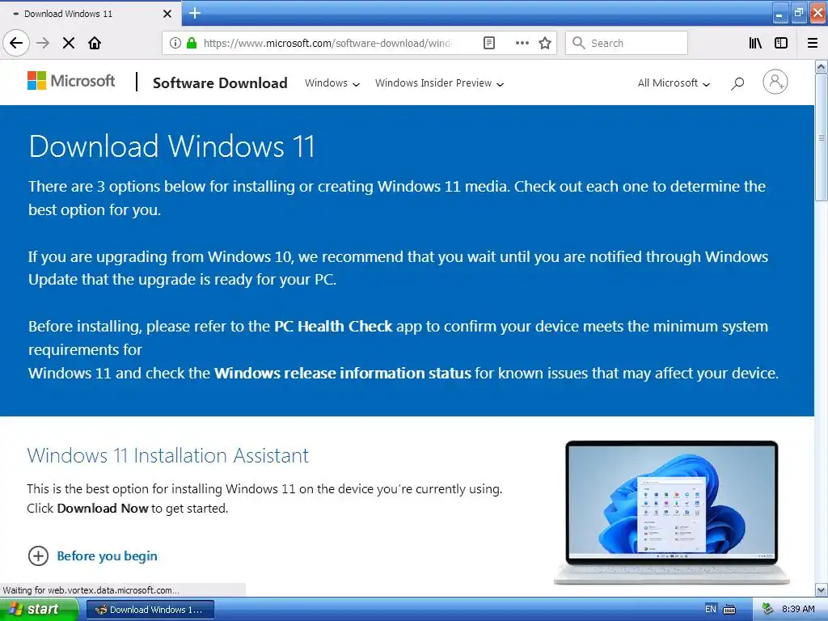Click the Microsoft logo

coord(71,81)
